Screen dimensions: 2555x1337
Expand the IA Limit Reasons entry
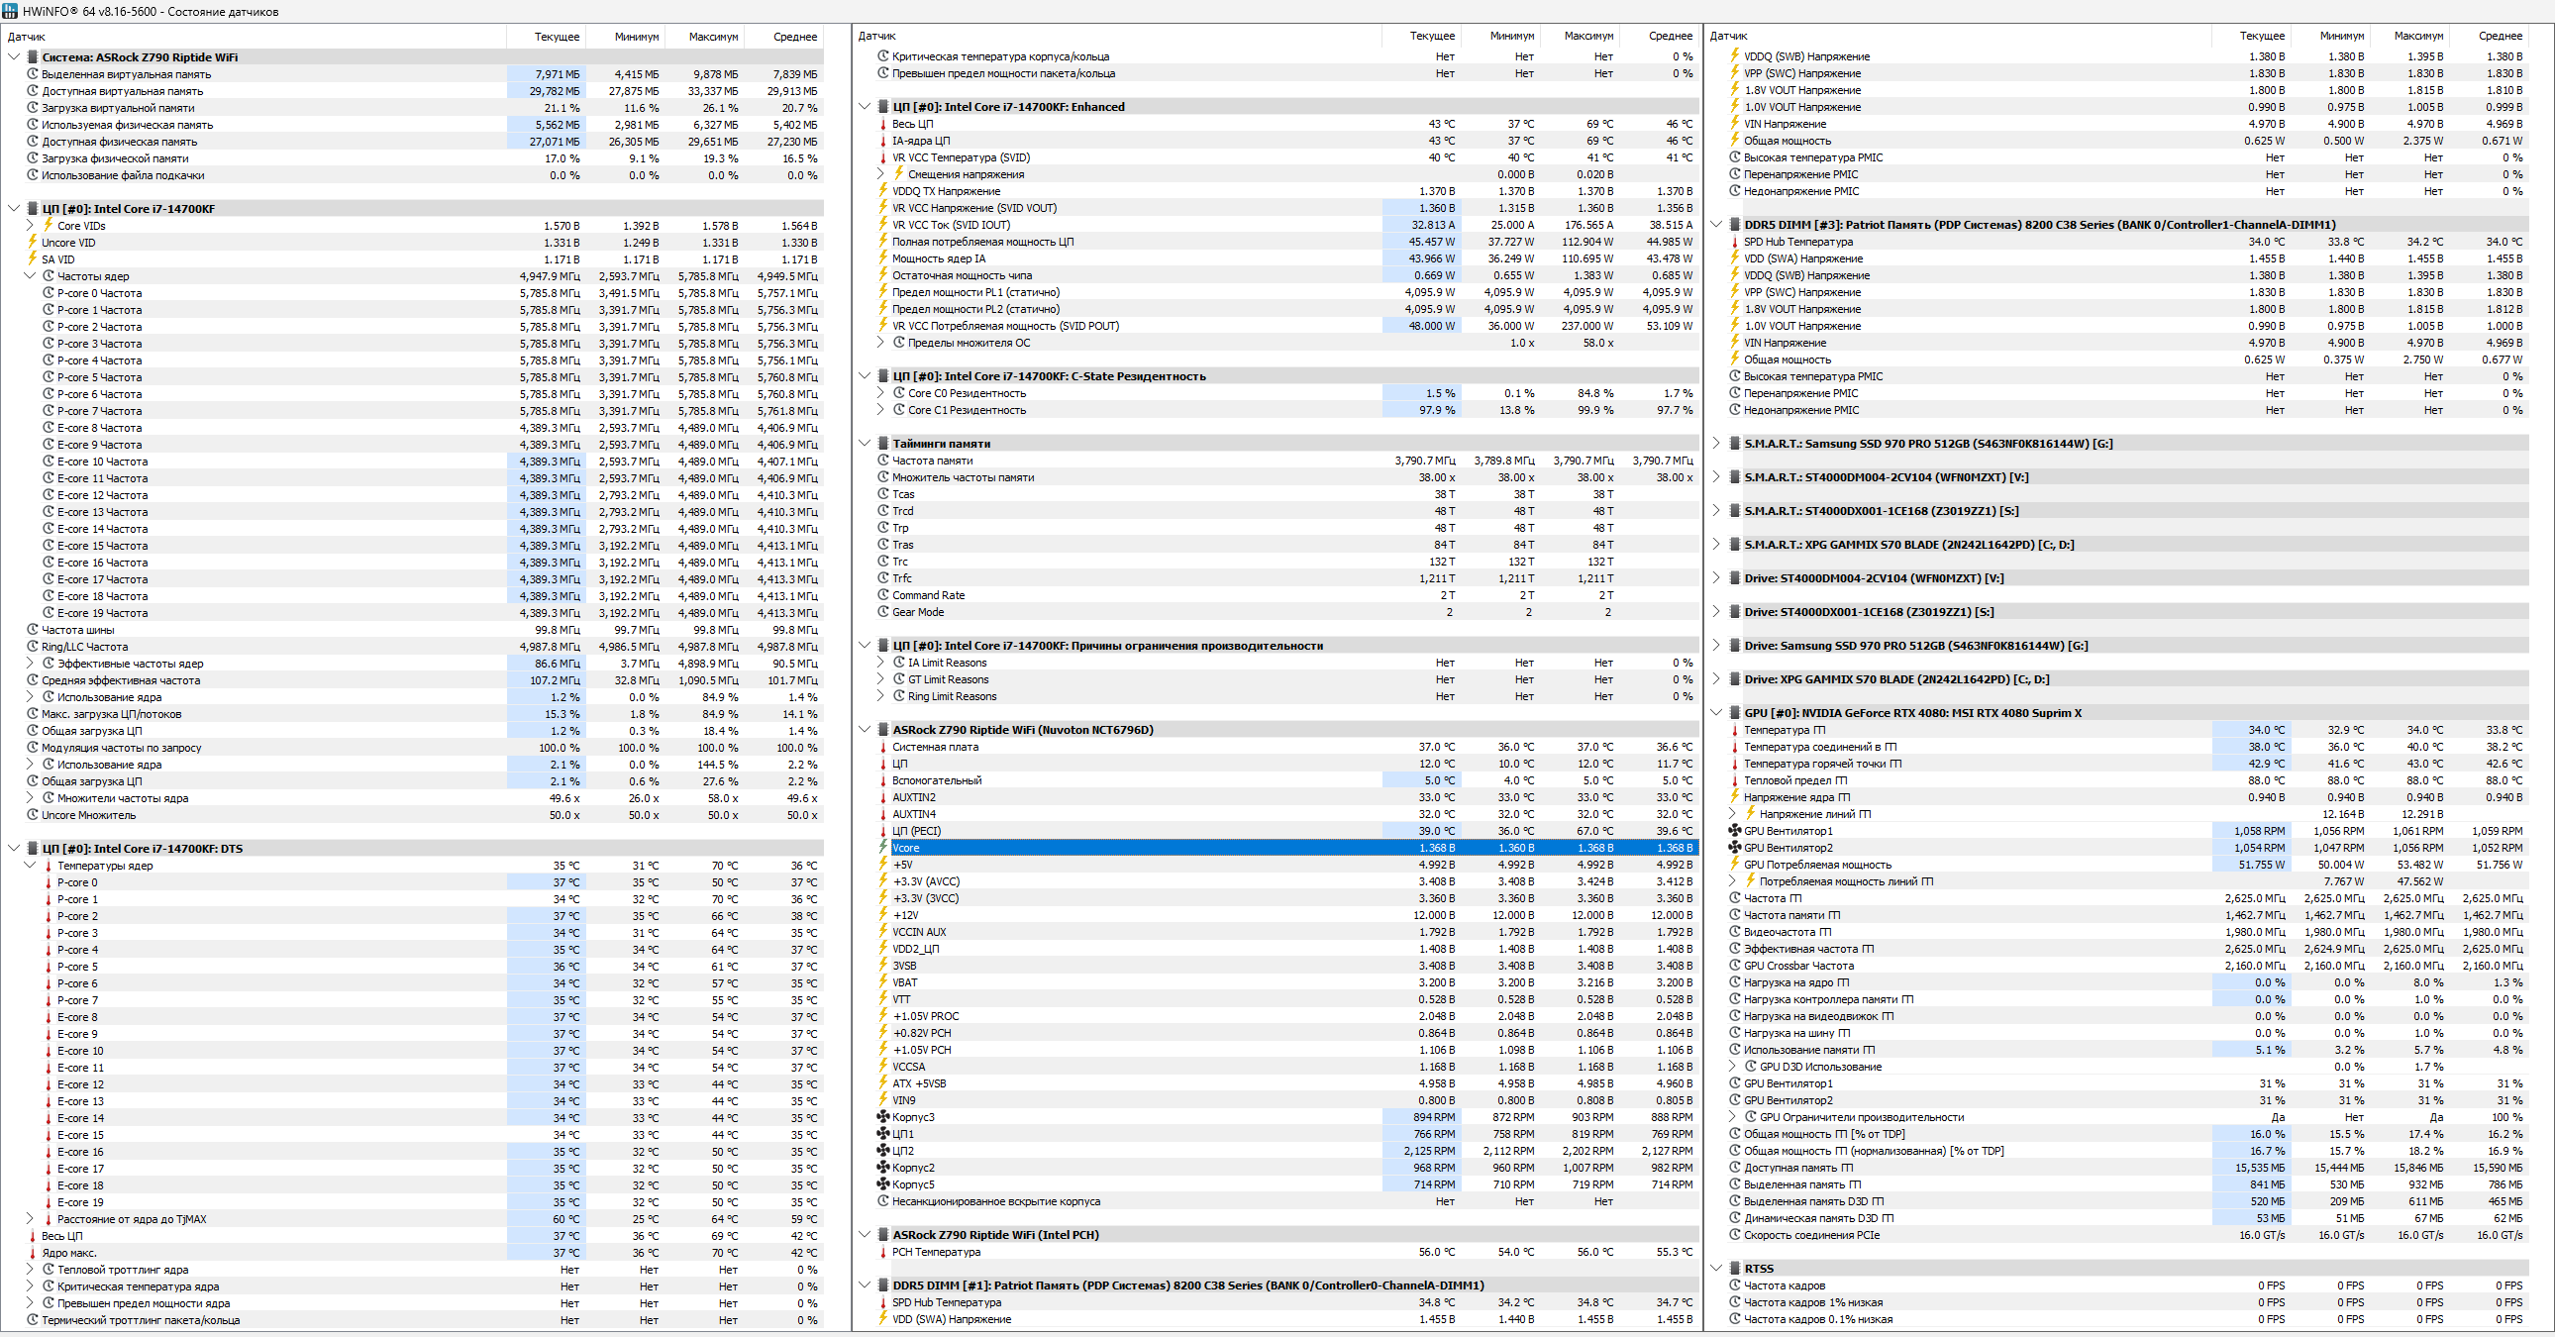[x=879, y=663]
